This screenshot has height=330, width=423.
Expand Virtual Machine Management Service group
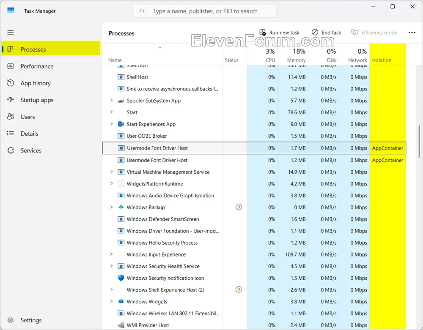111,172
